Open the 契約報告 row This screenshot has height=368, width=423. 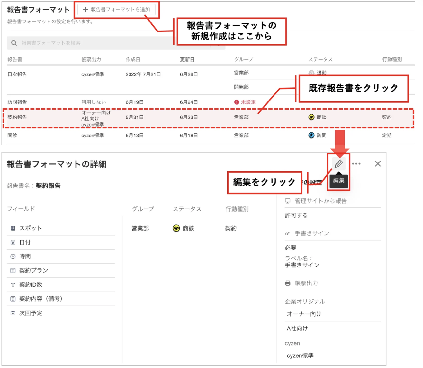click(208, 118)
